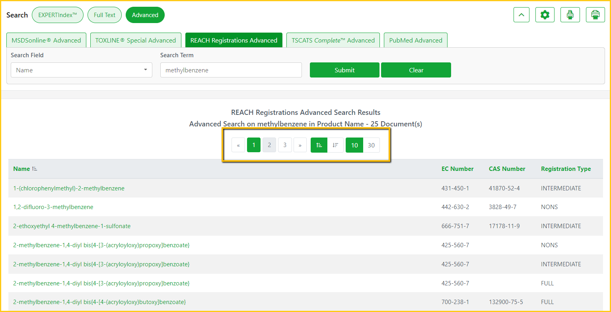This screenshot has width=611, height=312.
Task: Go to the previous page with « arrow
Action: pos(238,145)
